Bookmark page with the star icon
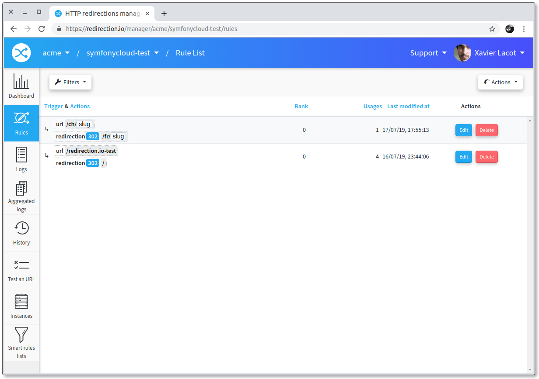Image resolution: width=539 pixels, height=379 pixels. pos(492,29)
